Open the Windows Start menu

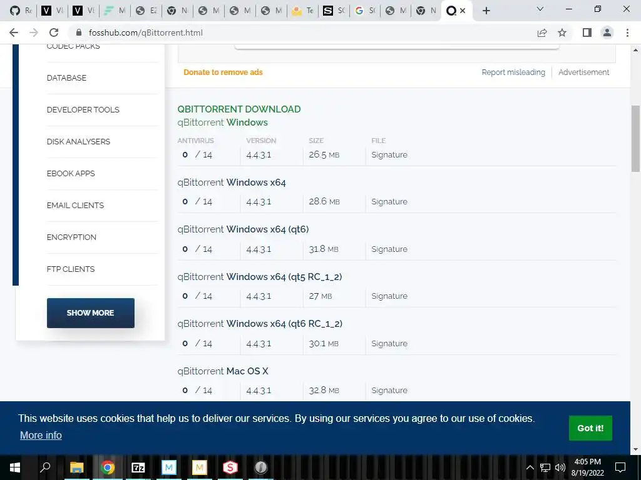(x=15, y=467)
